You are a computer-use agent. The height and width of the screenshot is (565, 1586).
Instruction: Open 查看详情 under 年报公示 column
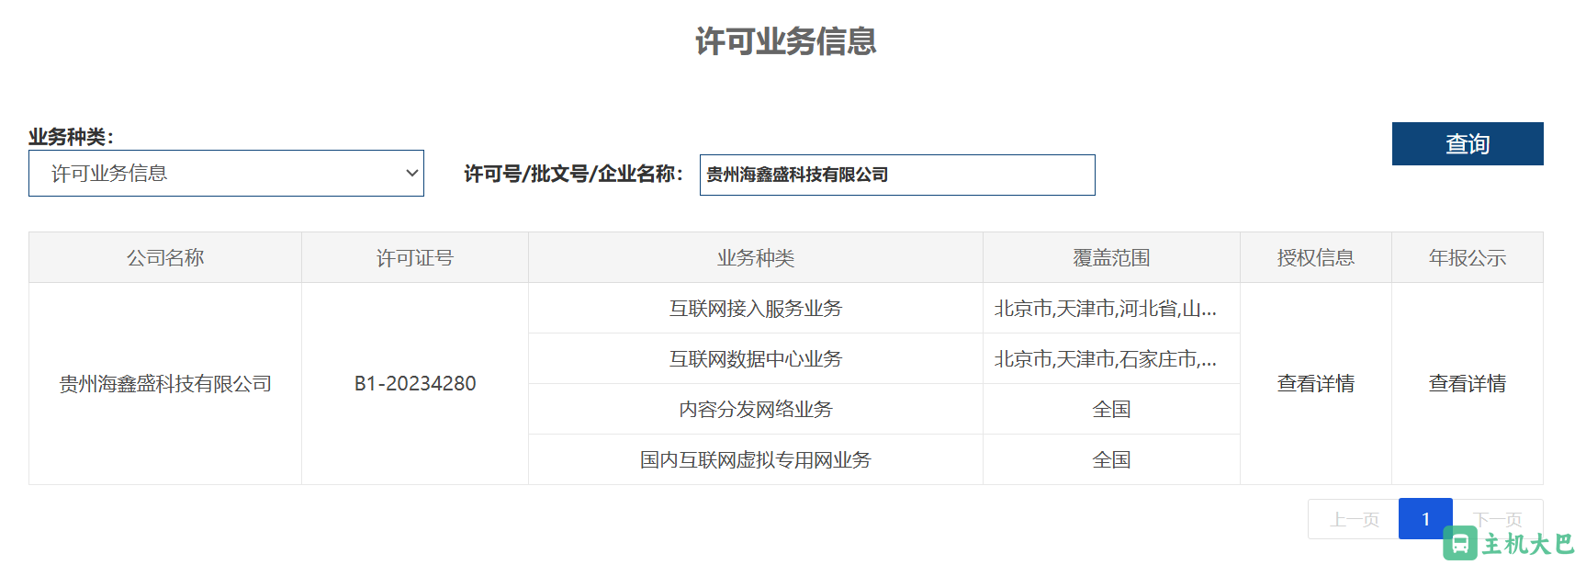pos(1467,384)
